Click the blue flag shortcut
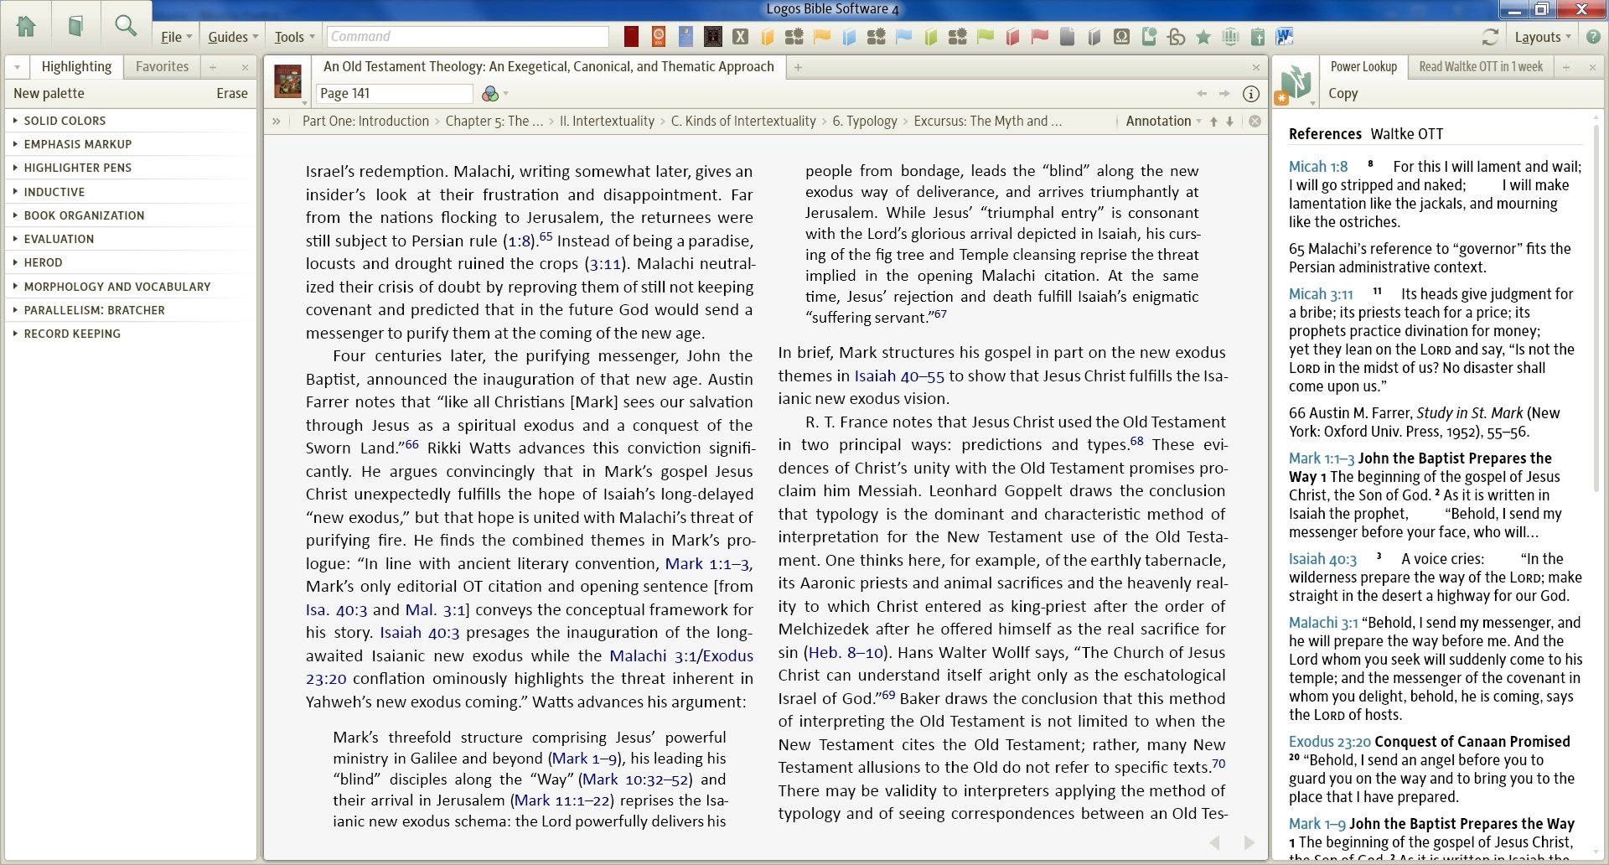 point(903,36)
